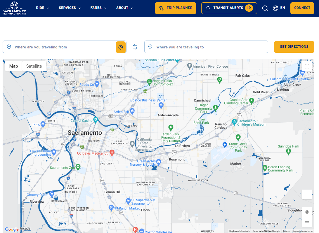
Task: Click Costco Business Center marker
Action: click(161, 106)
